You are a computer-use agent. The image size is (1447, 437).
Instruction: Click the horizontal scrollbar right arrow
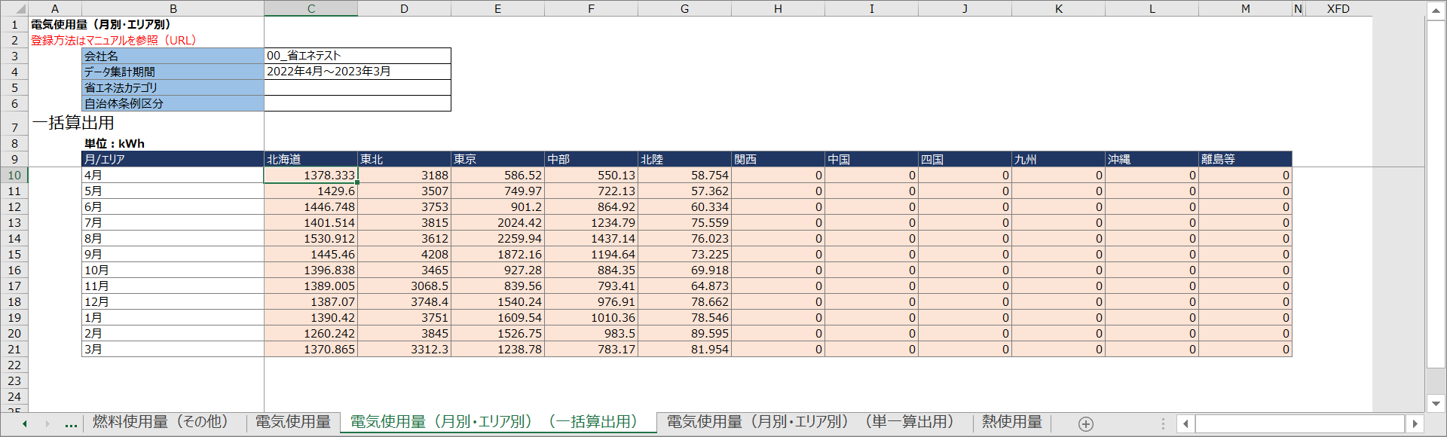click(1415, 424)
